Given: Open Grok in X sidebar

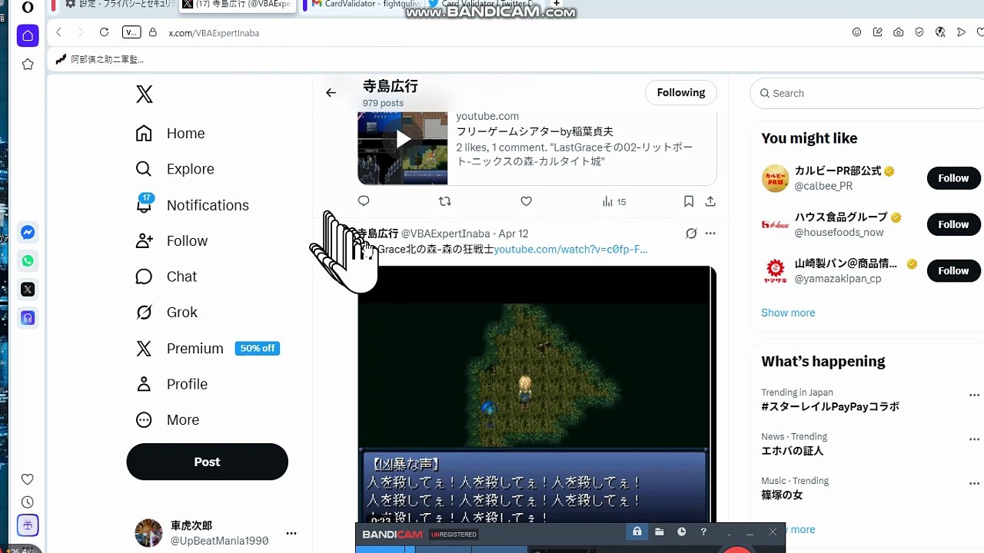Looking at the screenshot, I should (x=166, y=313).
